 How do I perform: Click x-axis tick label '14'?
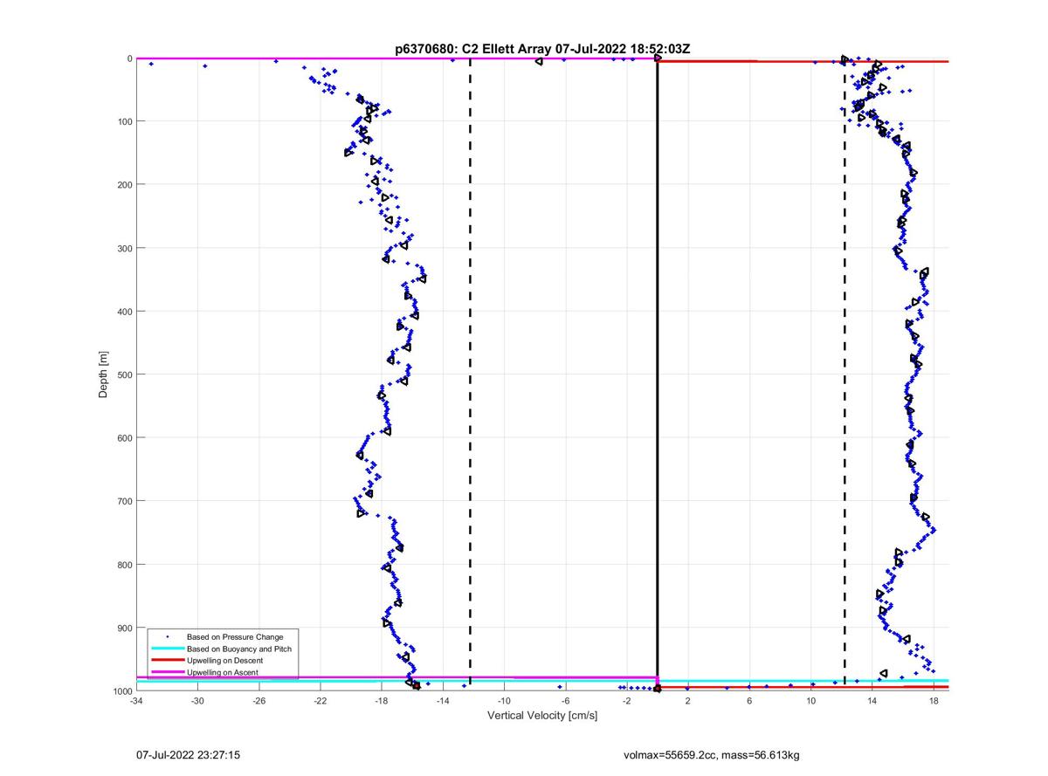point(872,701)
